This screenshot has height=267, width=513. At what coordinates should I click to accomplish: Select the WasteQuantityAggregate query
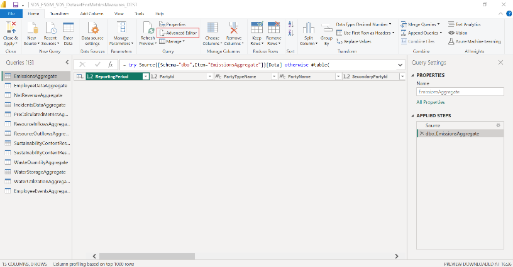coord(36,162)
